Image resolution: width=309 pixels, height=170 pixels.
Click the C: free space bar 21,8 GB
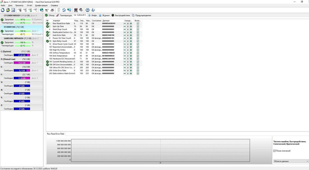pos(22,55)
